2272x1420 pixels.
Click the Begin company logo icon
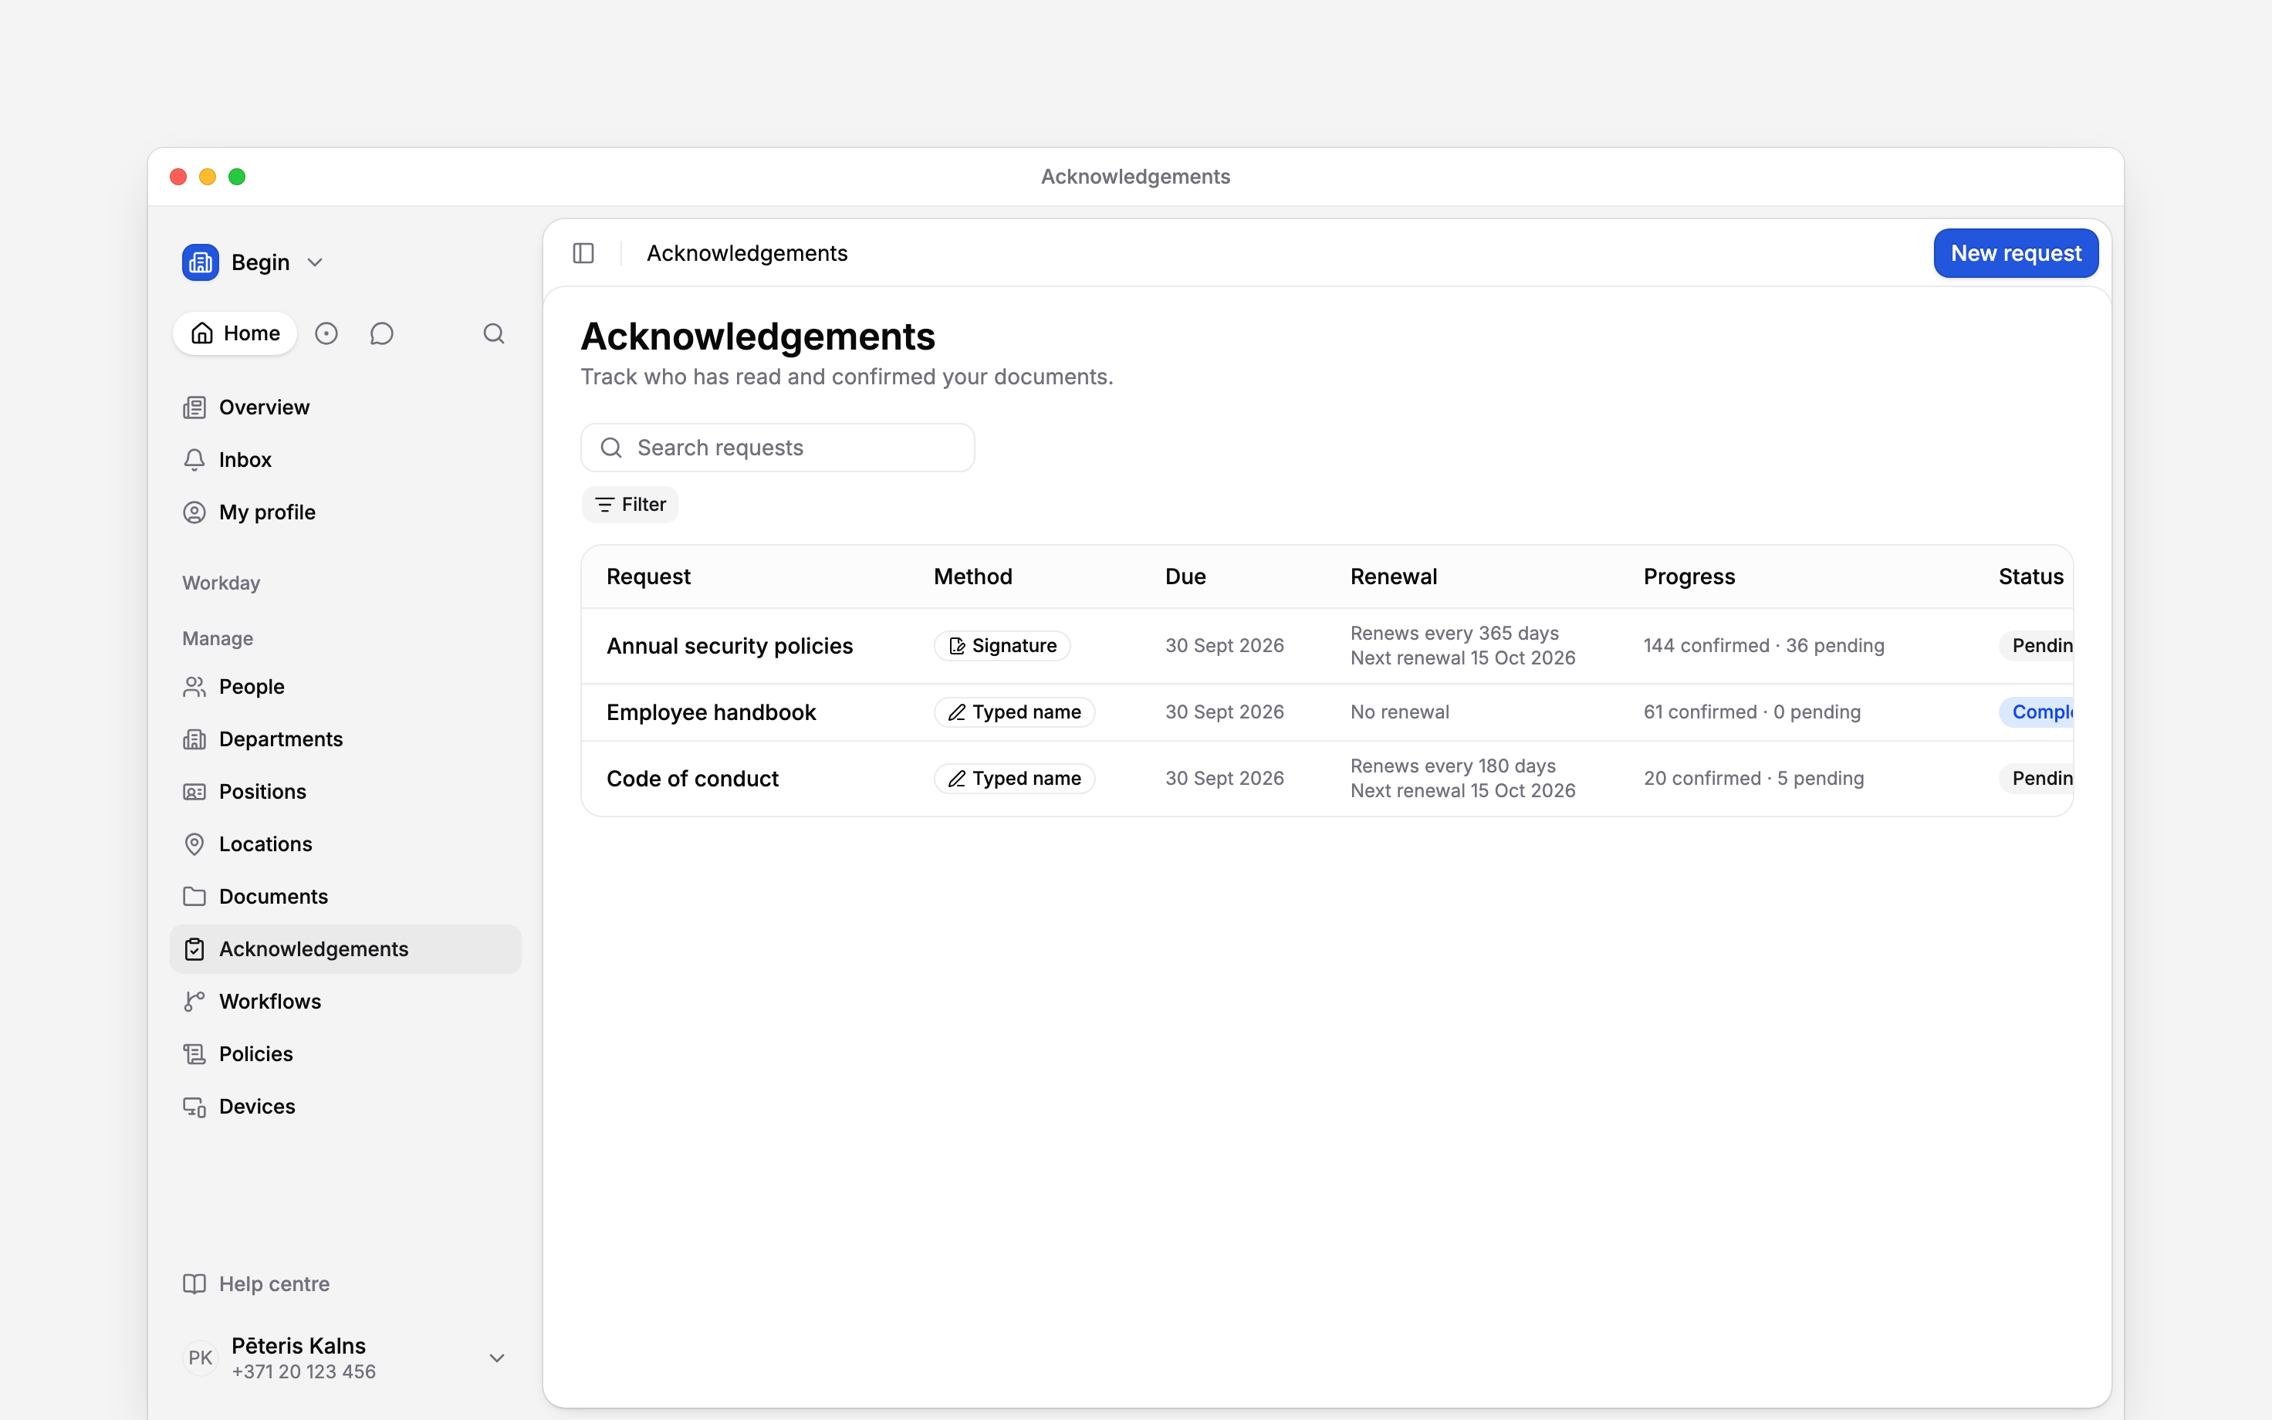(x=201, y=262)
